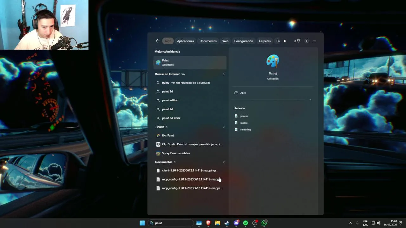Switch to the Web tab
The height and width of the screenshot is (228, 406).
point(225,41)
